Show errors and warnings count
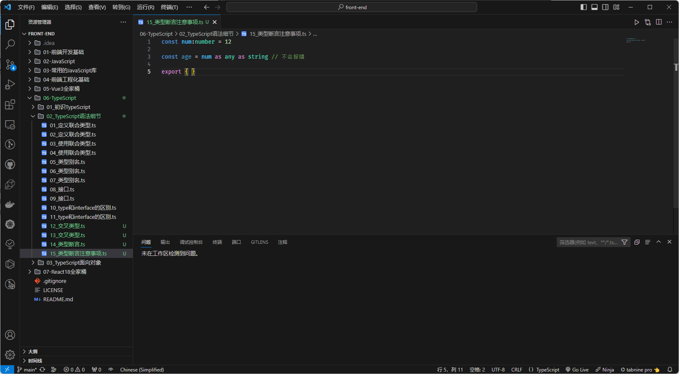The width and height of the screenshot is (679, 374). [x=74, y=369]
